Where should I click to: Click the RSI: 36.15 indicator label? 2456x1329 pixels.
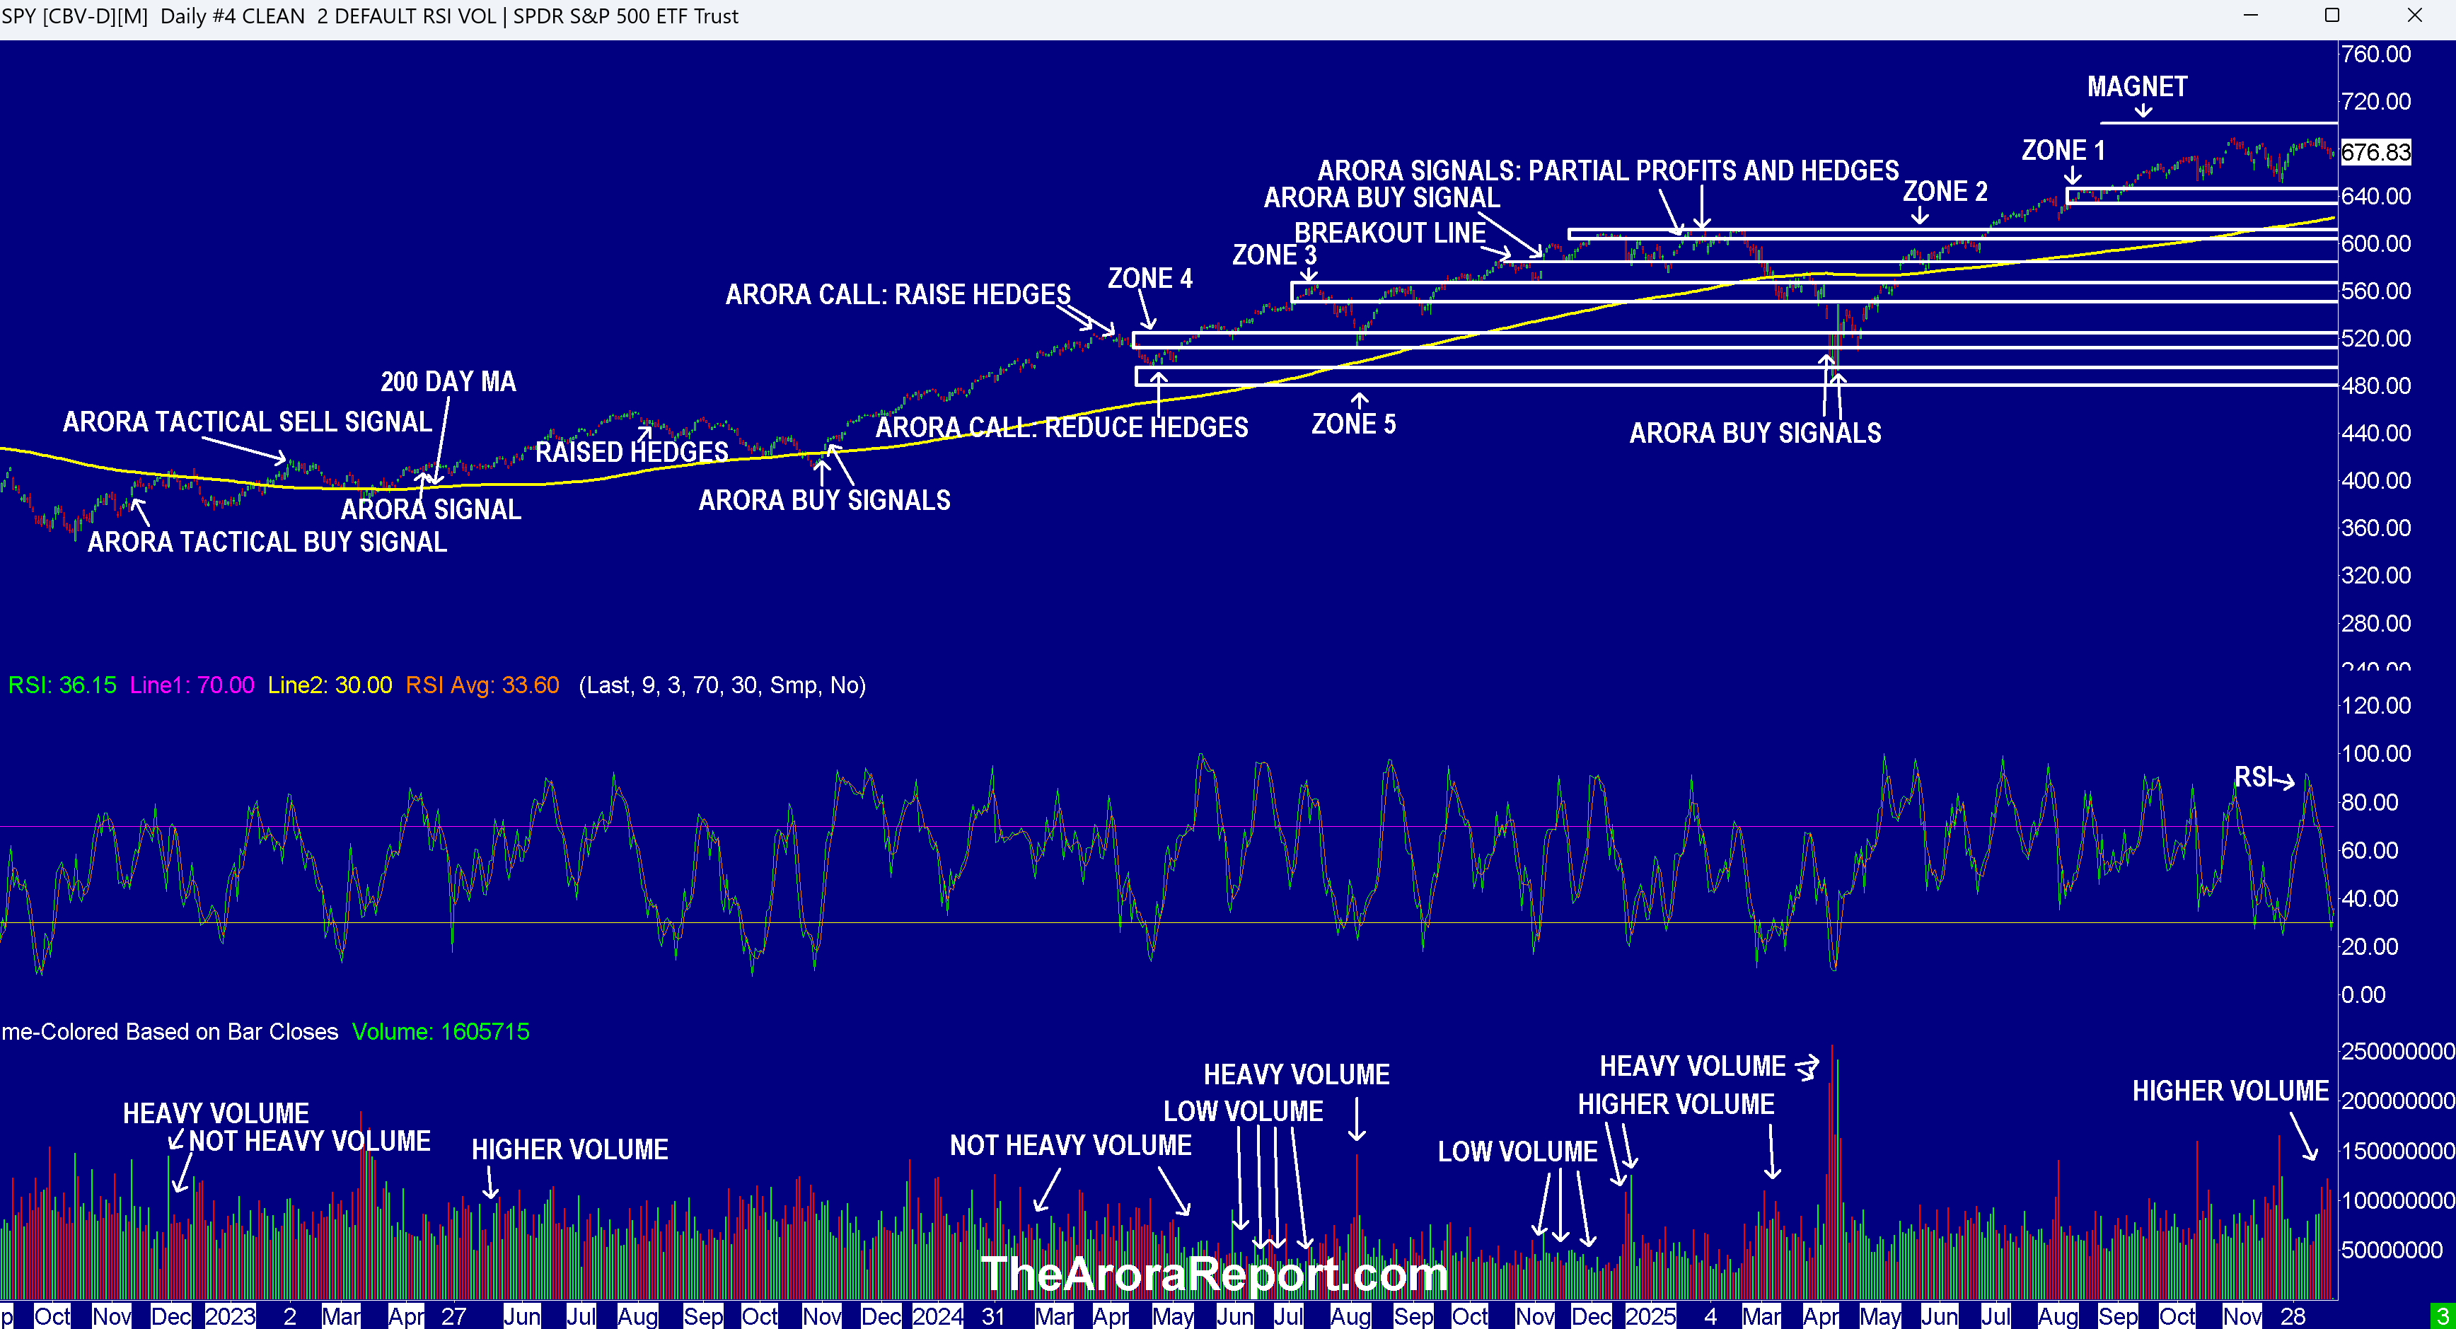pyautogui.click(x=62, y=685)
